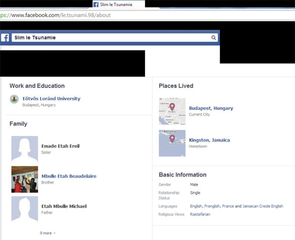Viewport: 295px width, 240px height.
Task: Open the Kingston, Jamaica map thumbnail
Action: coord(172,143)
